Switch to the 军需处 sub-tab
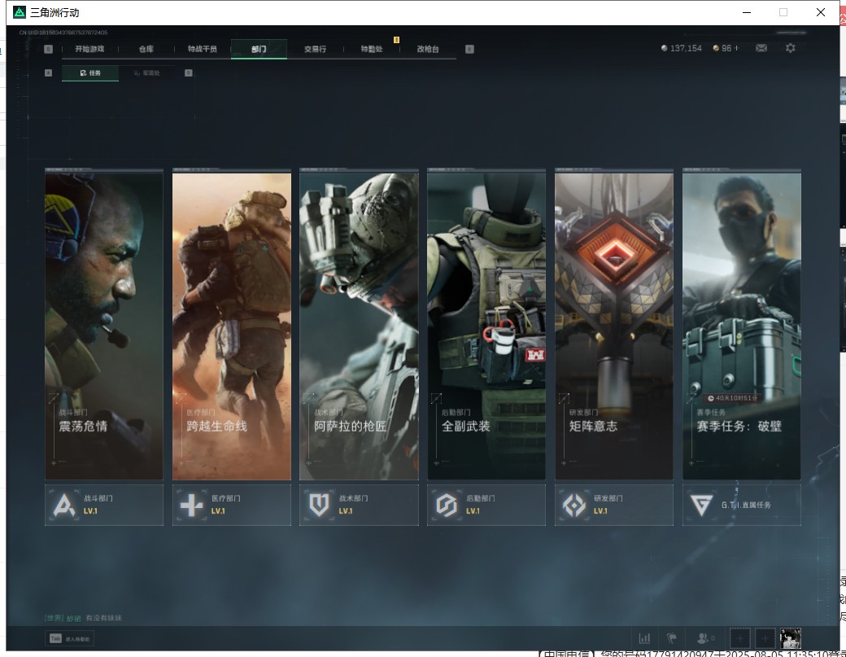 (147, 73)
